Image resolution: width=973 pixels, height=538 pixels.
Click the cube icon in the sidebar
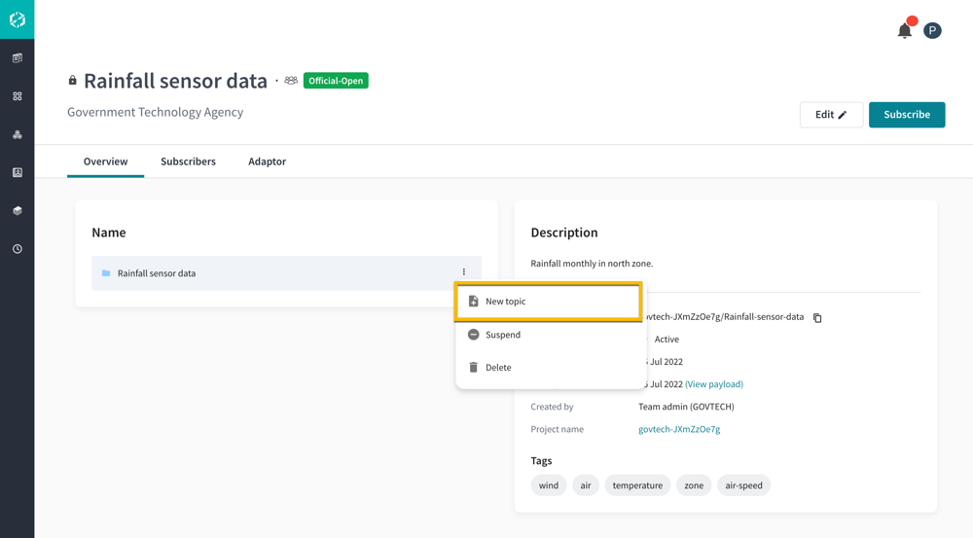(18, 210)
